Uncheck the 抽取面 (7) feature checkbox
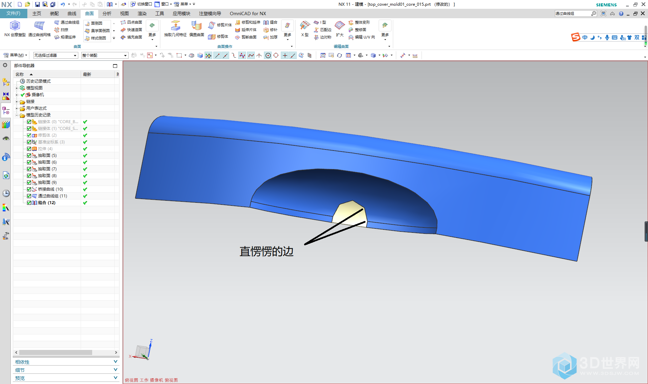The width and height of the screenshot is (648, 384). click(29, 169)
